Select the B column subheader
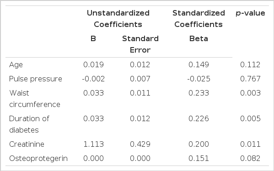274x171 pixels. click(x=93, y=38)
